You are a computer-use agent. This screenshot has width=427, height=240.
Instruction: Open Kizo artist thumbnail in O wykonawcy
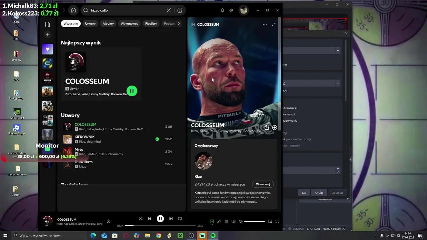click(203, 161)
